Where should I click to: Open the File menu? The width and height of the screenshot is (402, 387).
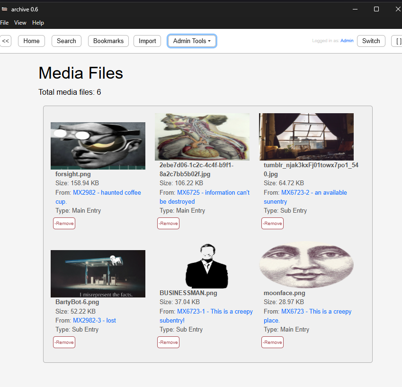pyautogui.click(x=4, y=22)
